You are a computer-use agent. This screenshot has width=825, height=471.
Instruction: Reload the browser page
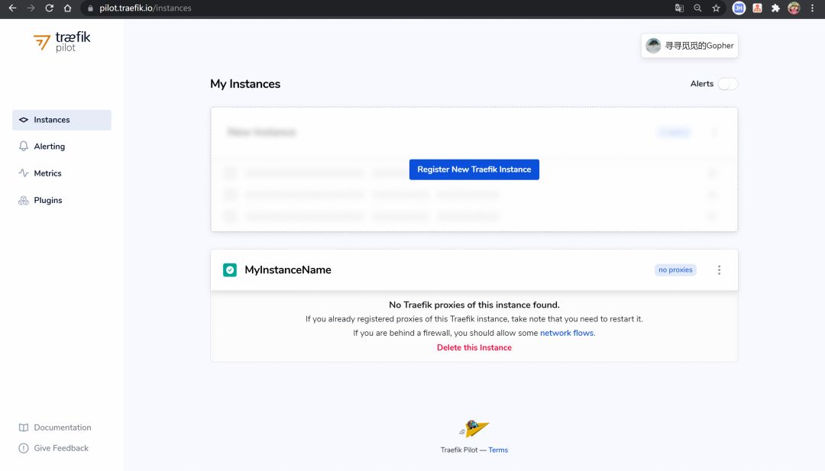pyautogui.click(x=49, y=8)
